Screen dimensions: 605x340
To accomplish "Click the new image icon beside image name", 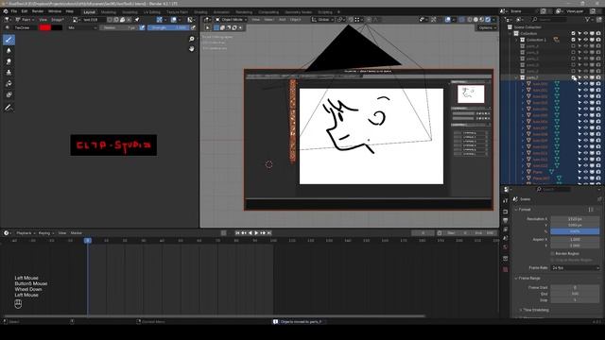I will coord(116,20).
